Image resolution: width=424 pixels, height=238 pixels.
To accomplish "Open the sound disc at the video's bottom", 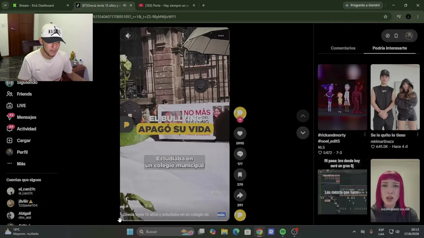I will [240, 215].
